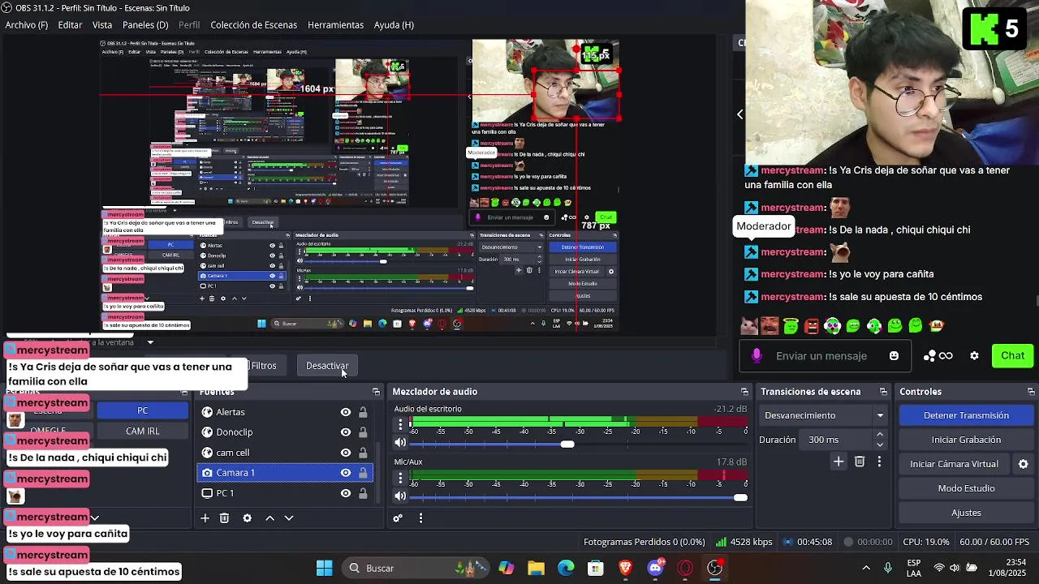Increase transition duration with up arrow
Image resolution: width=1039 pixels, height=584 pixels.
tap(880, 436)
